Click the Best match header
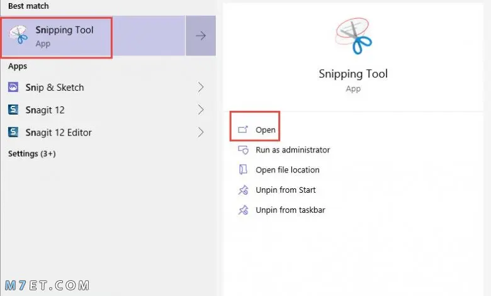 tap(28, 6)
